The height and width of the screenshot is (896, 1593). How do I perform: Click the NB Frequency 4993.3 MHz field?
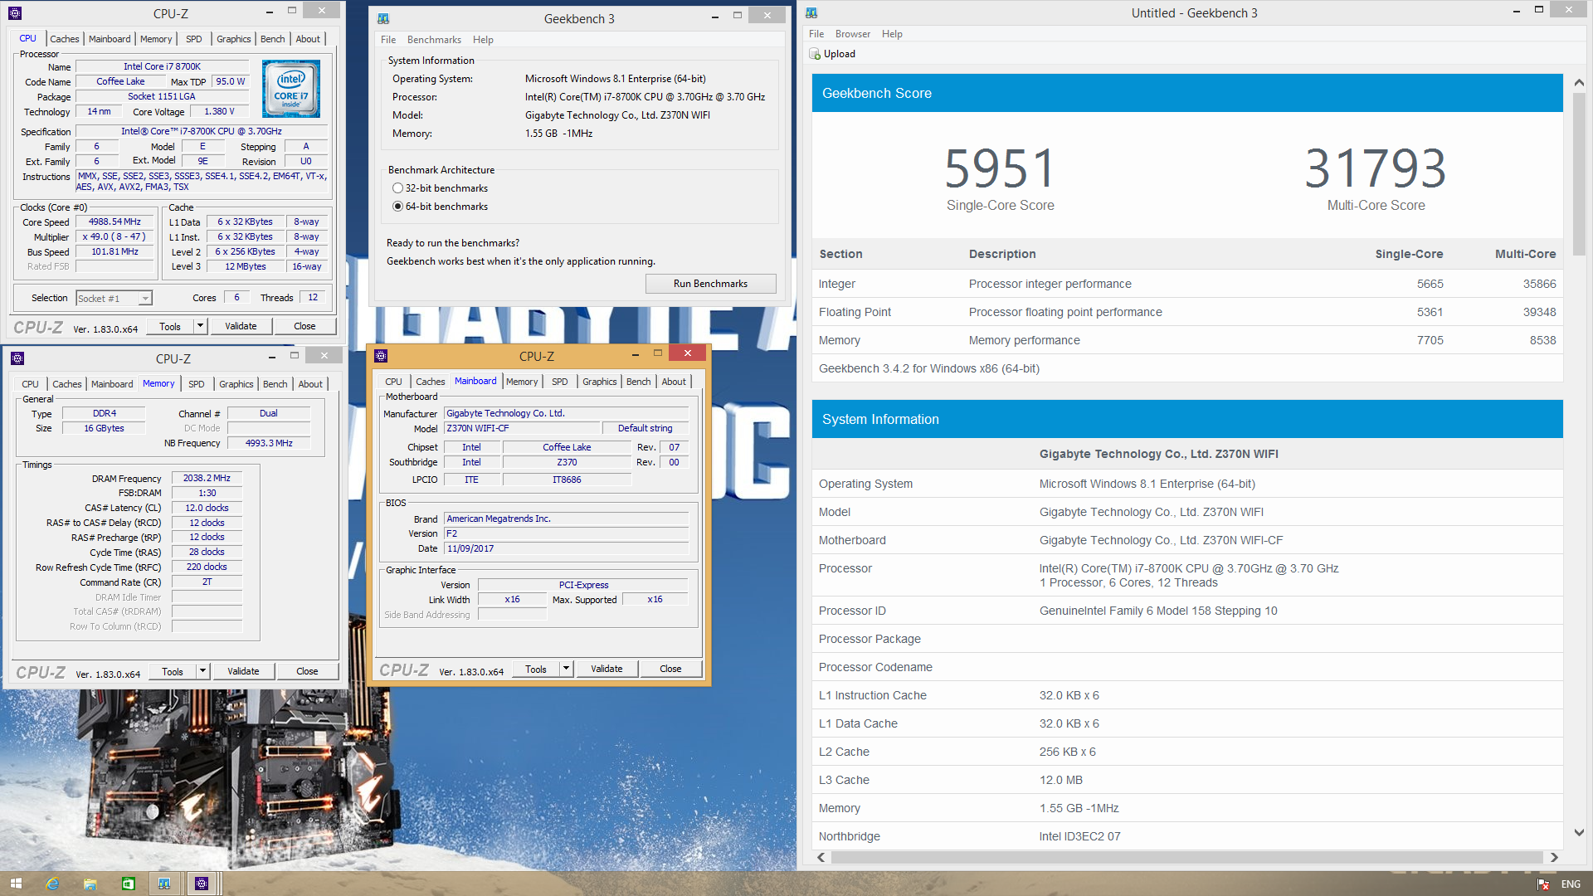[269, 443]
